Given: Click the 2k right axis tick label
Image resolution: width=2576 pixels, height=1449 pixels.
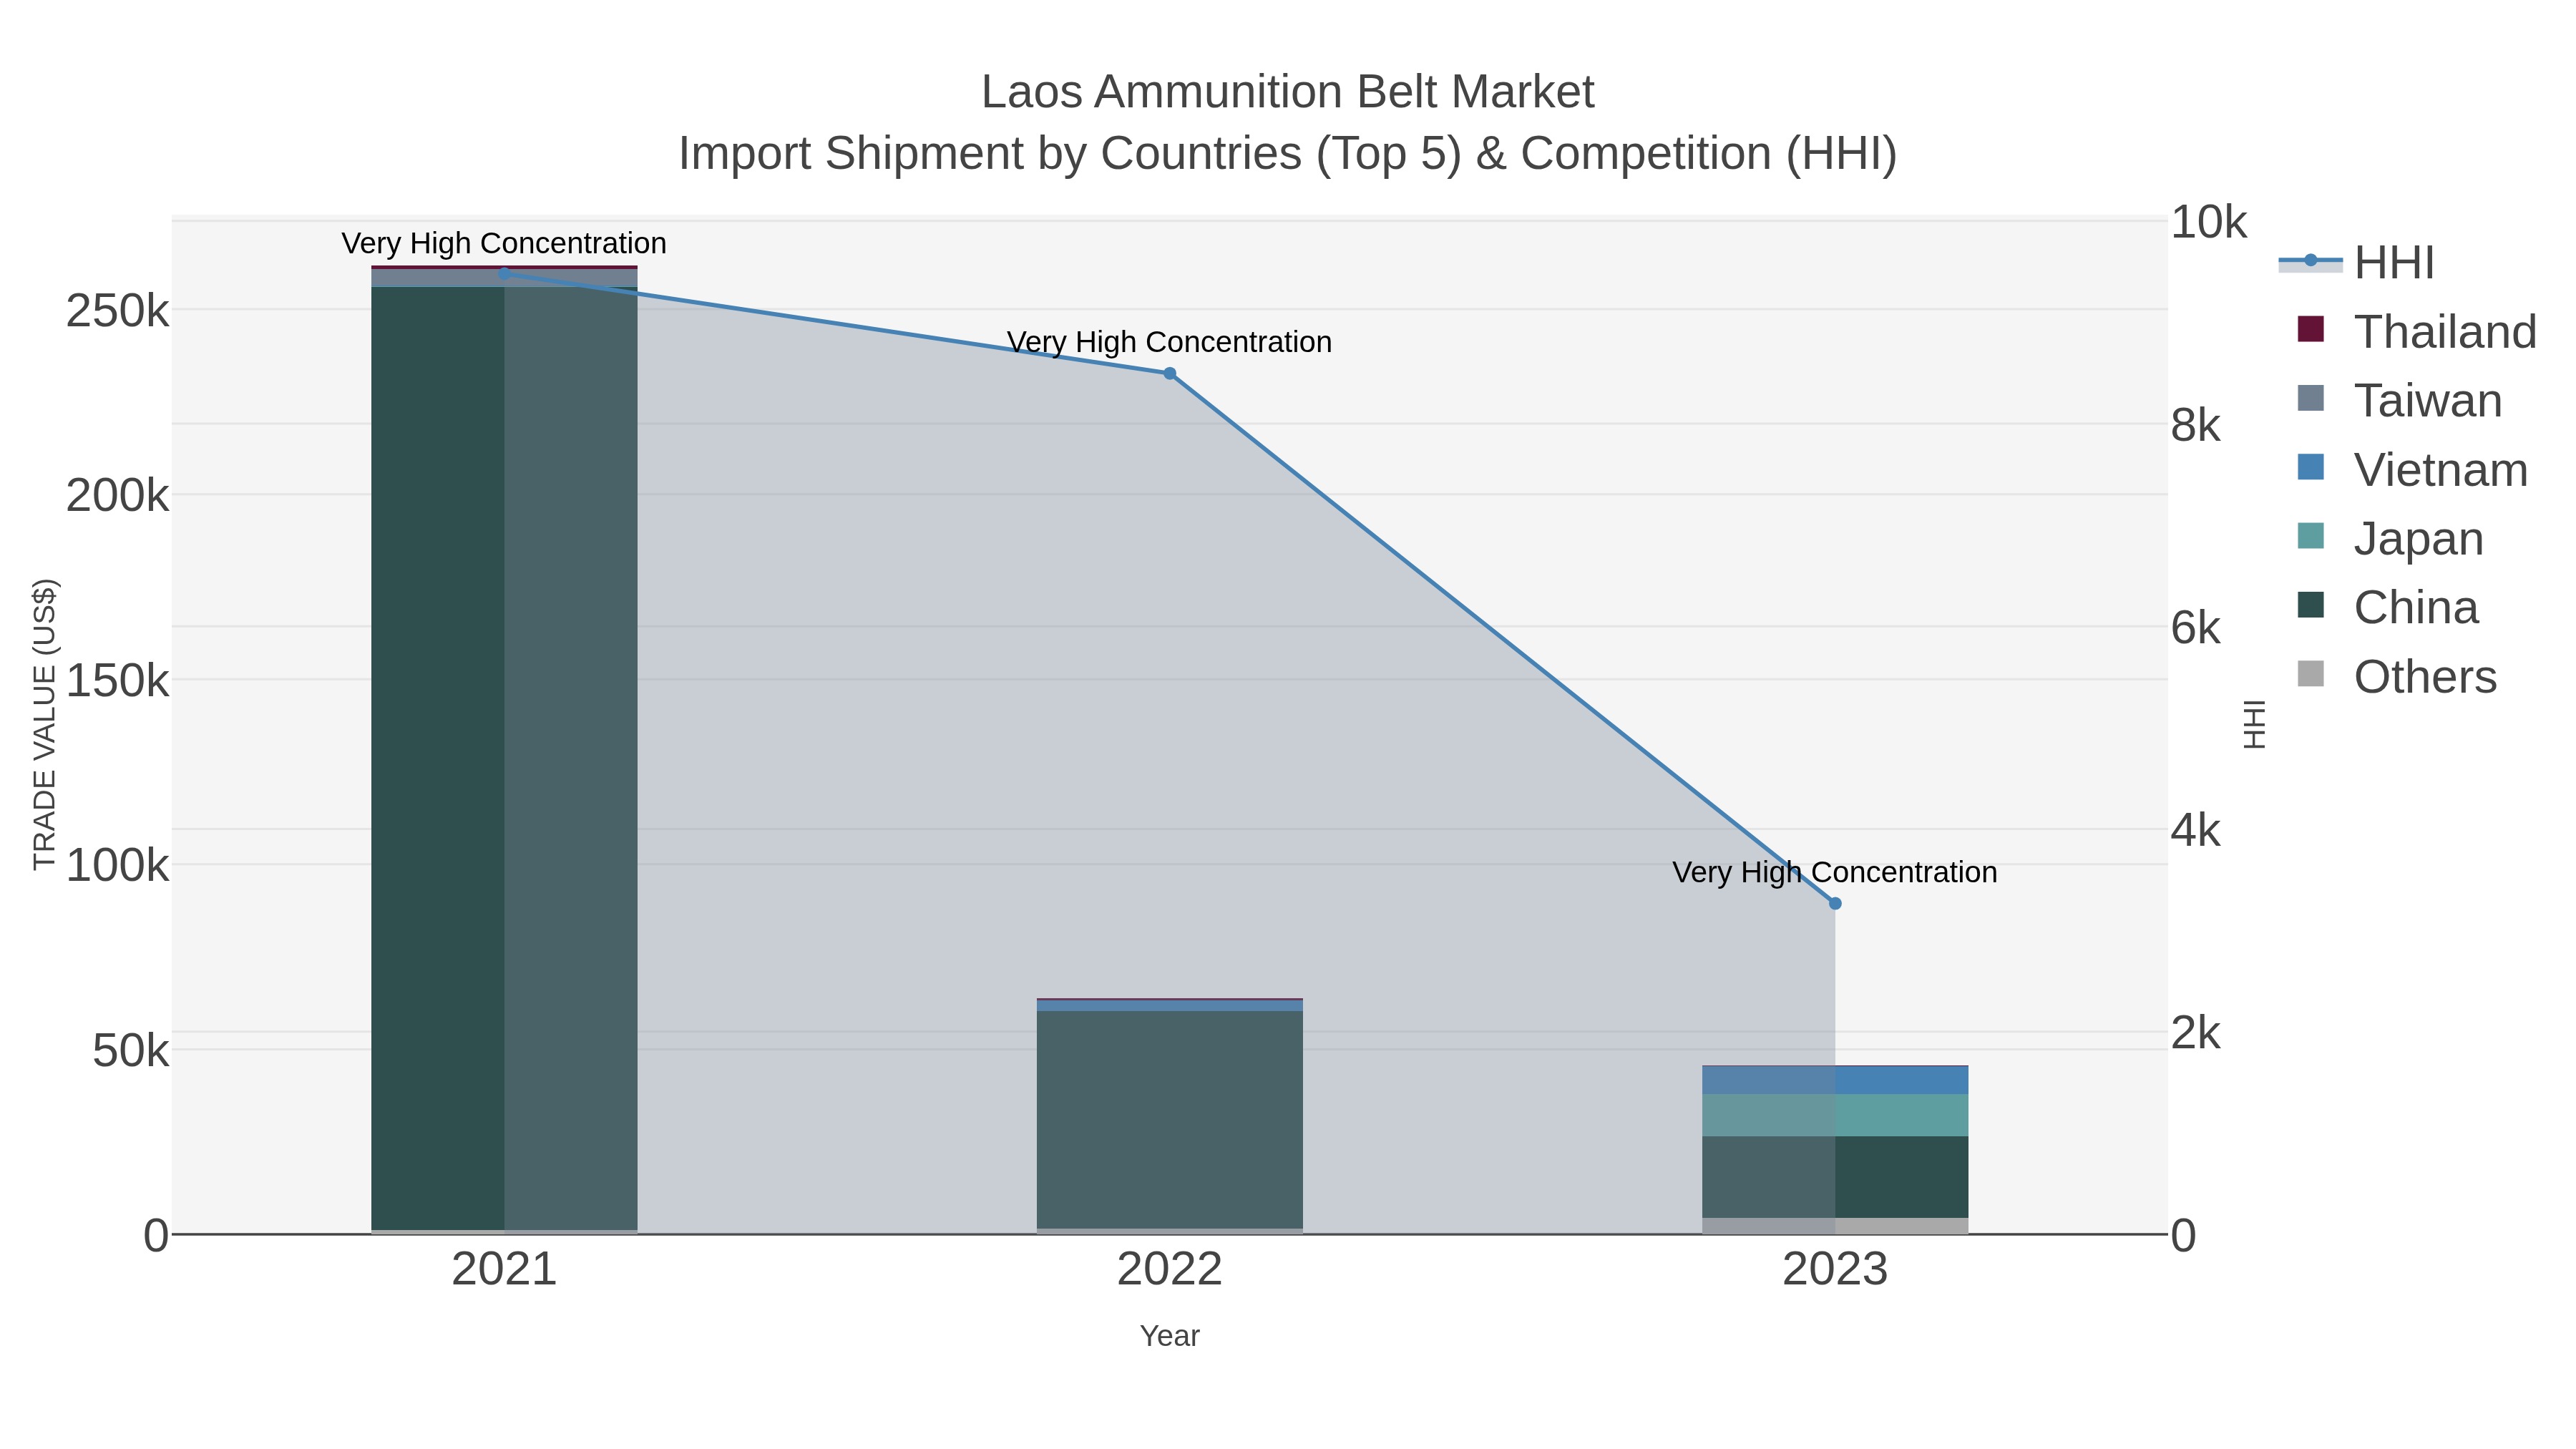Looking at the screenshot, I should tap(2195, 1034).
